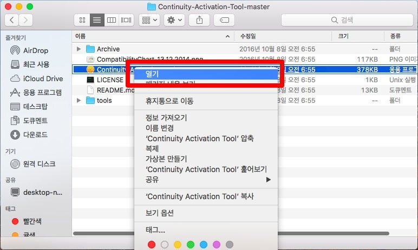
Task: Open the 공유 submenu
Action: point(206,179)
